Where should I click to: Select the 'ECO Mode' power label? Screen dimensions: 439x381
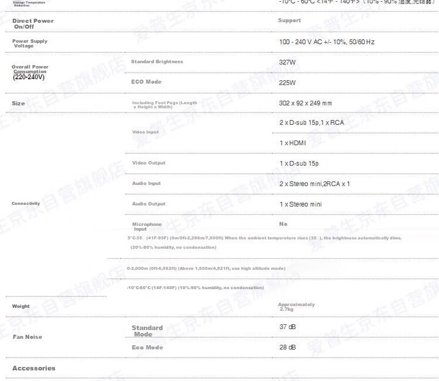[146, 82]
